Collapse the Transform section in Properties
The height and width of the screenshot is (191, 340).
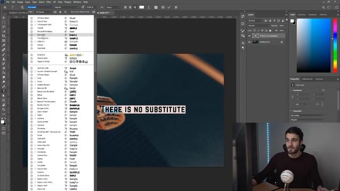click(x=291, y=90)
